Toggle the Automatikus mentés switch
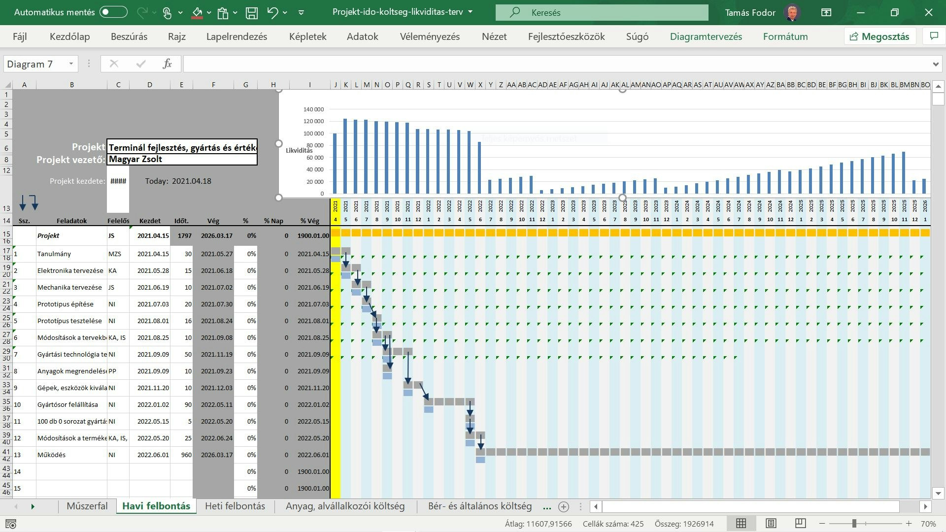 coord(113,12)
